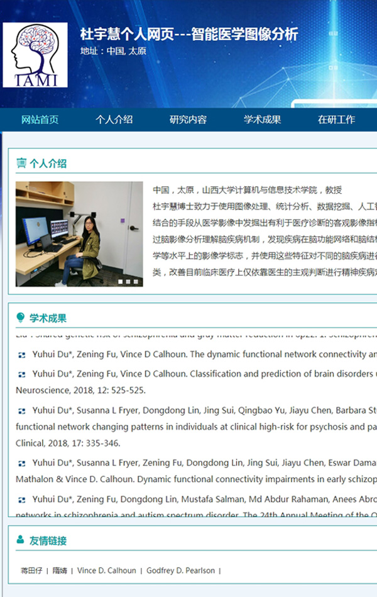Open the Godfrey D. Pearlson link
The image size is (377, 597).
(x=181, y=571)
